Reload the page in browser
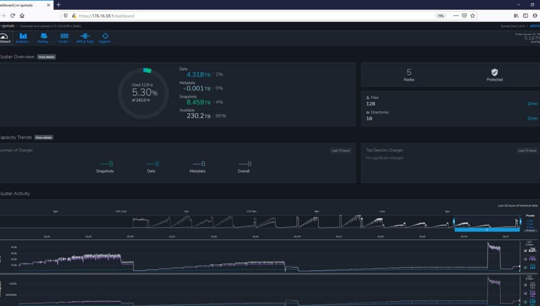540x306 pixels. click(13, 16)
